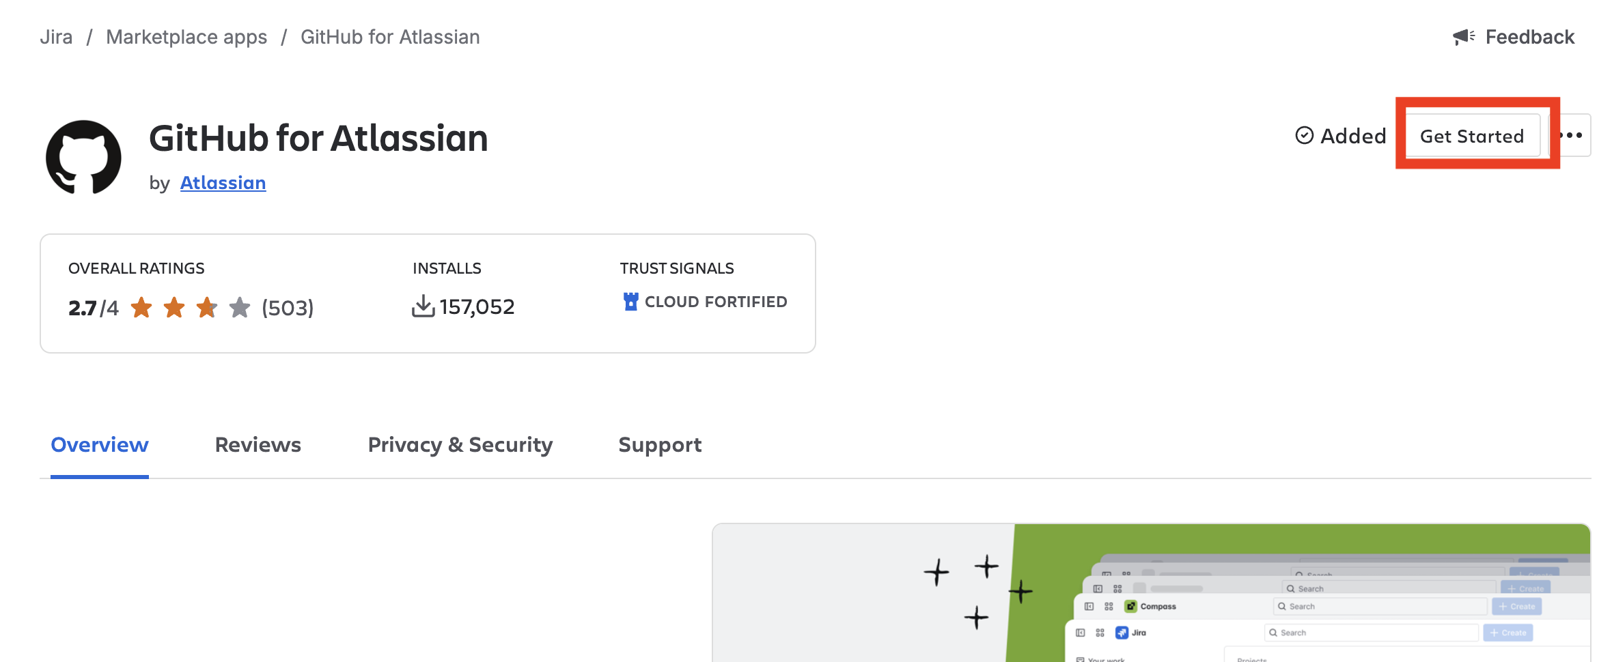Navigate to Marketplace apps breadcrumb

[x=186, y=37]
